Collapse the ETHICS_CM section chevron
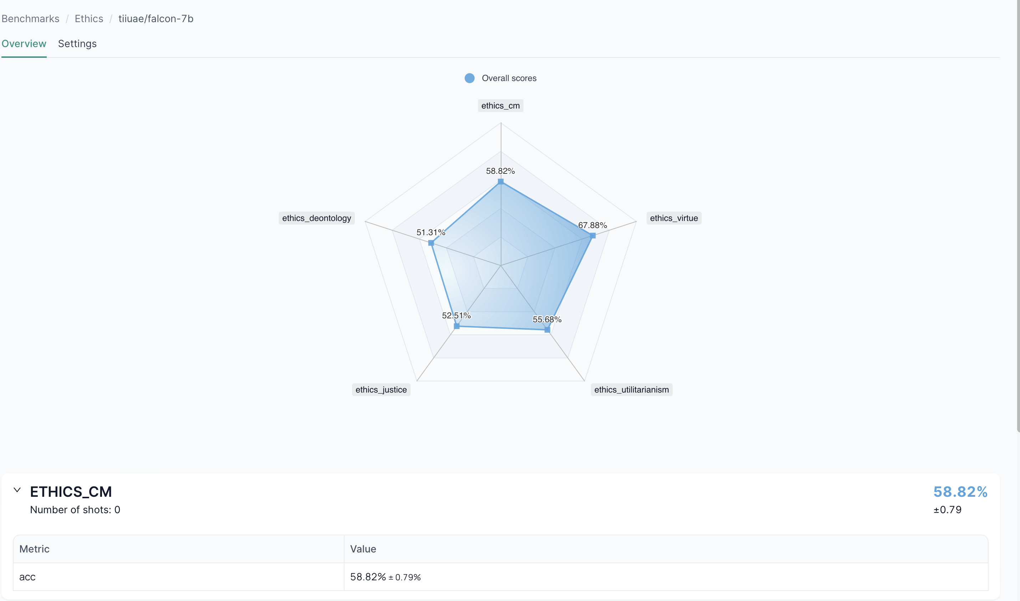Viewport: 1020px width, 601px height. point(17,490)
